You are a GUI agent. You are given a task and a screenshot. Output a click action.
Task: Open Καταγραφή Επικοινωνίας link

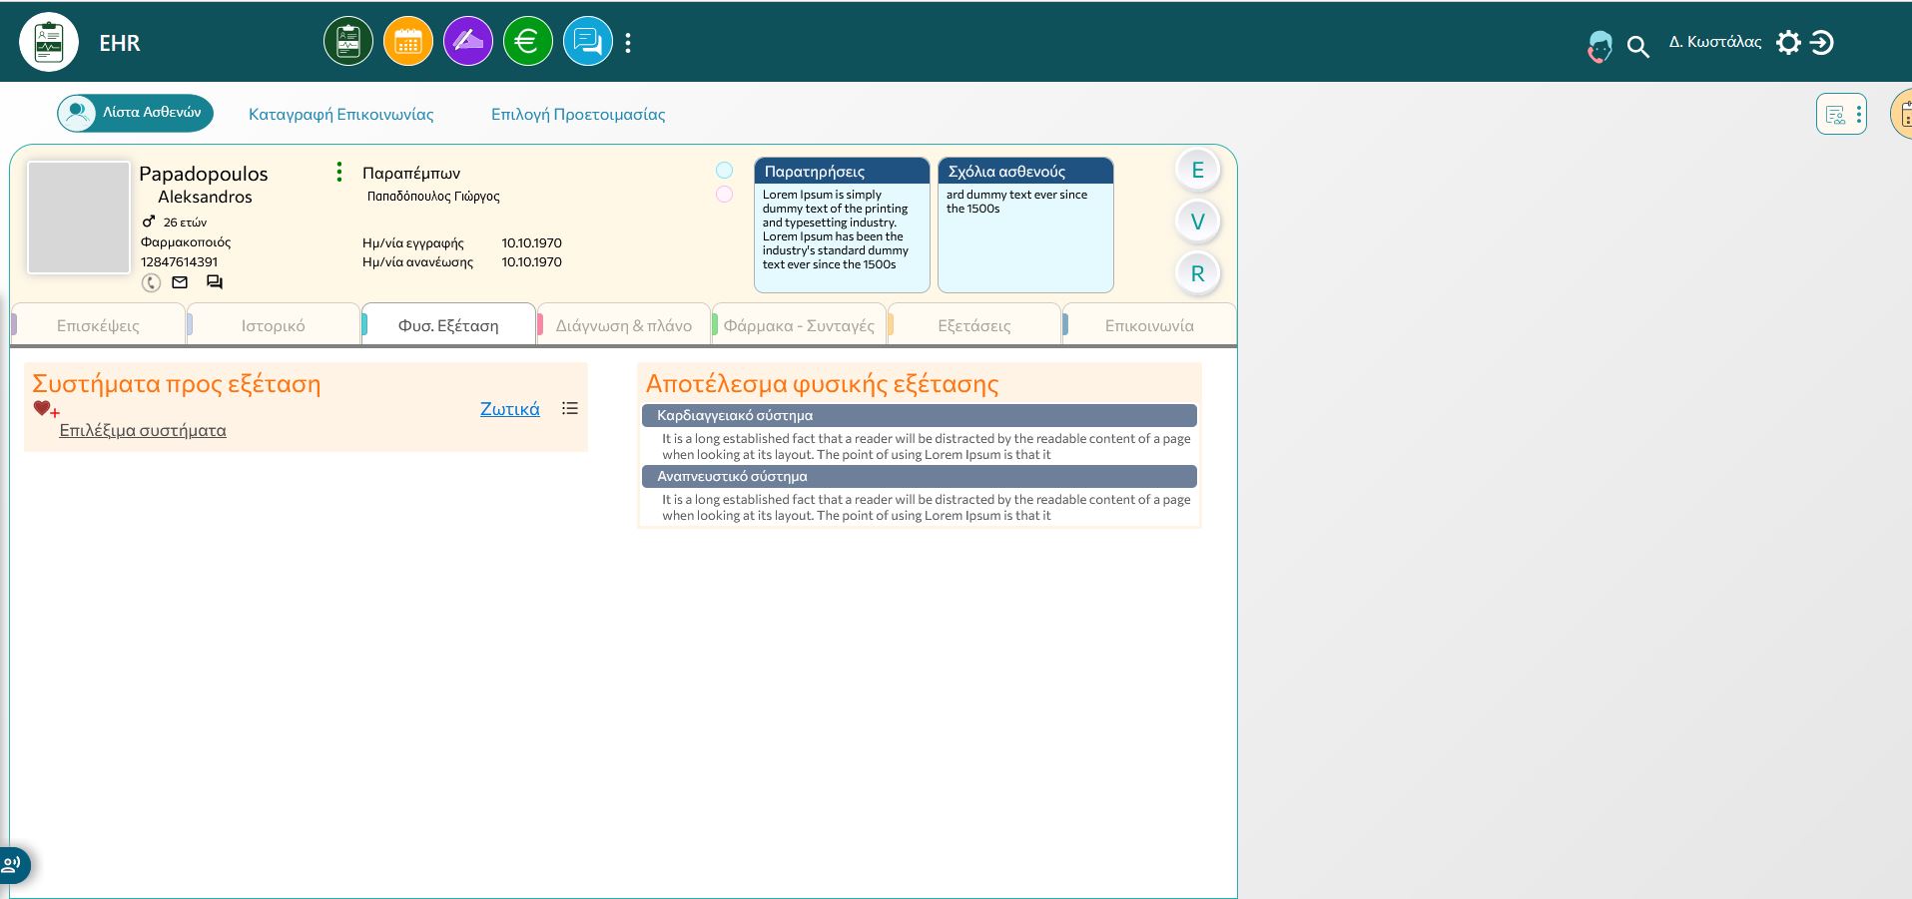341,114
